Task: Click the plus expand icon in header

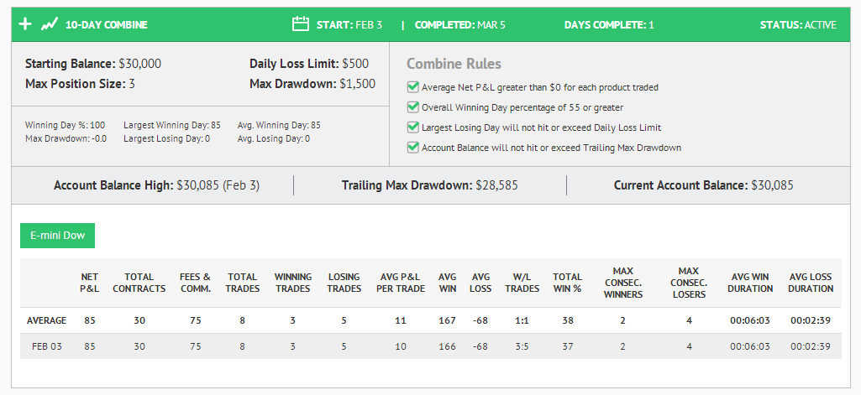Action: (x=25, y=24)
